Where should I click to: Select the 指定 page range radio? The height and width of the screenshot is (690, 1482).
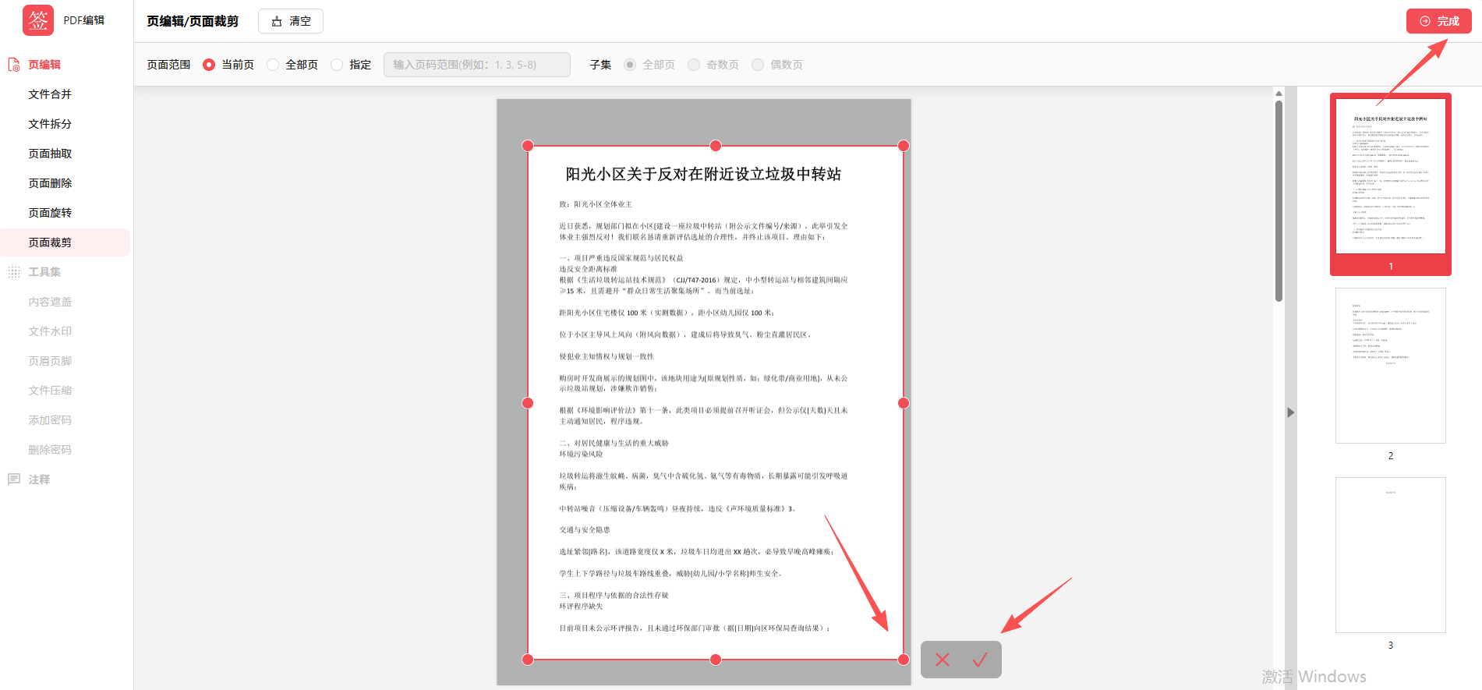coord(337,65)
